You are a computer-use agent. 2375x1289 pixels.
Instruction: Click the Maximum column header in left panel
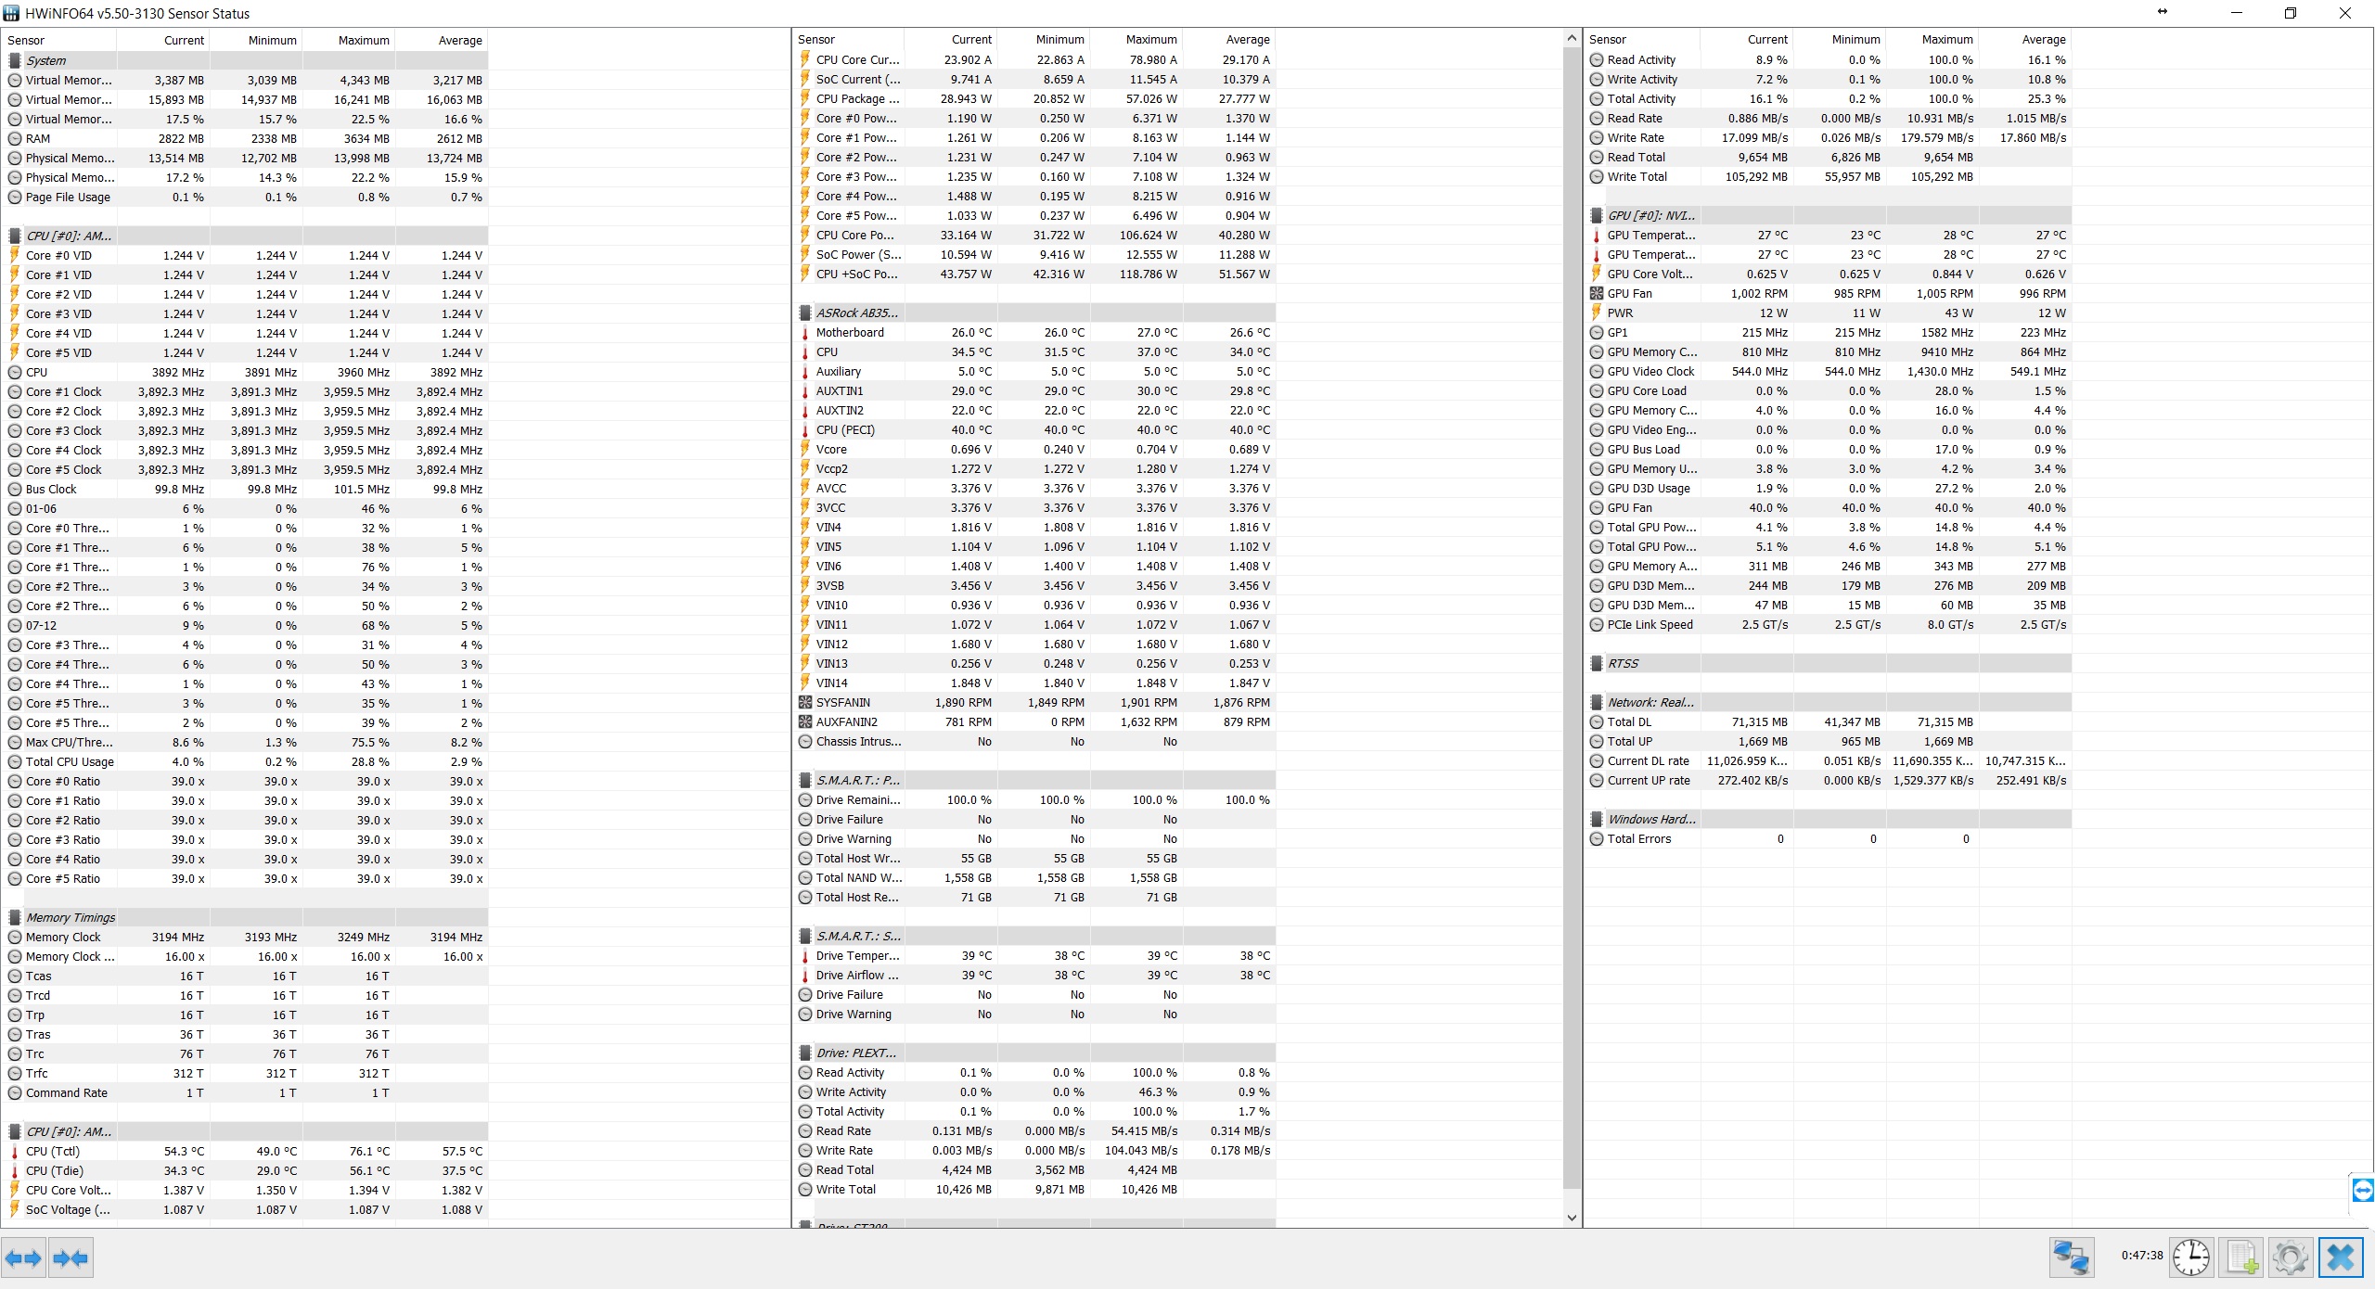click(363, 40)
